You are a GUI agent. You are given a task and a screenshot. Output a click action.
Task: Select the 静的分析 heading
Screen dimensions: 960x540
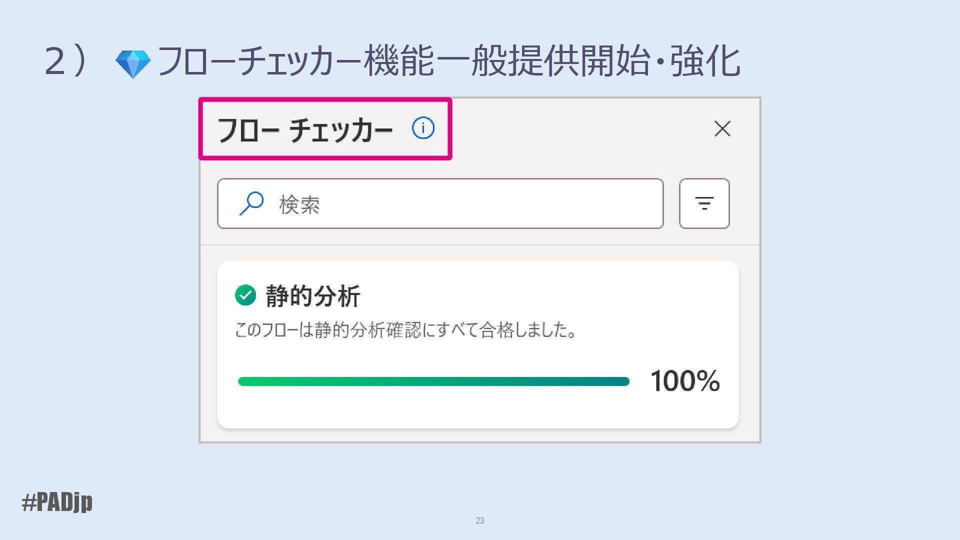coord(313,295)
